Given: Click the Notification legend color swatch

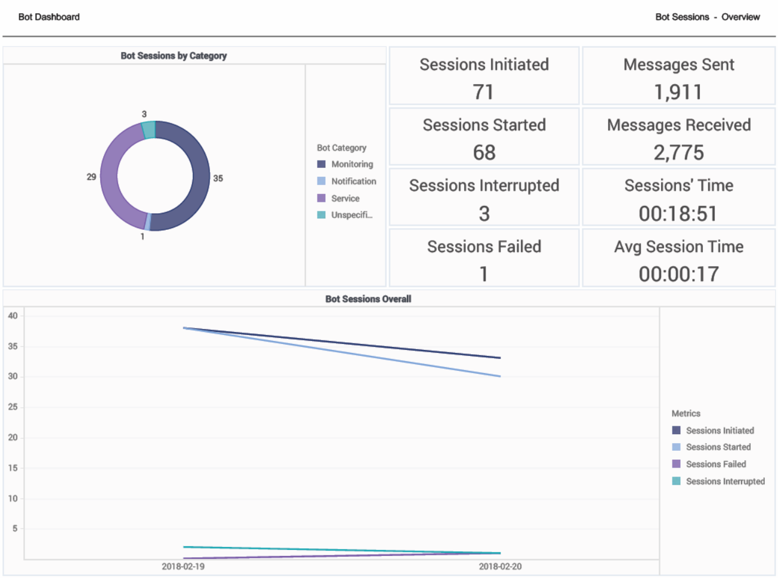Looking at the screenshot, I should (321, 181).
